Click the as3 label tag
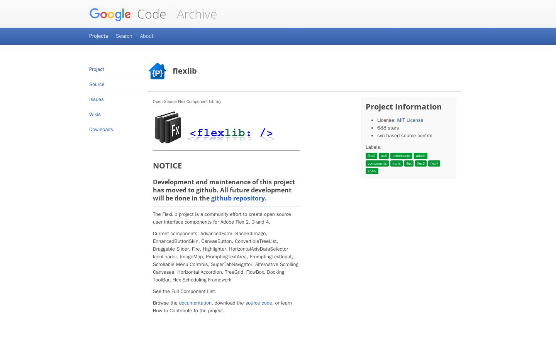The image size is (556, 347). [384, 156]
